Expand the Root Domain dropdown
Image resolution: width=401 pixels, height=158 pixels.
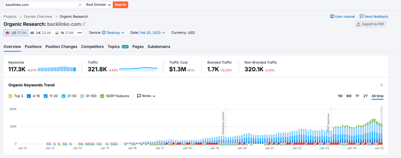(98, 5)
